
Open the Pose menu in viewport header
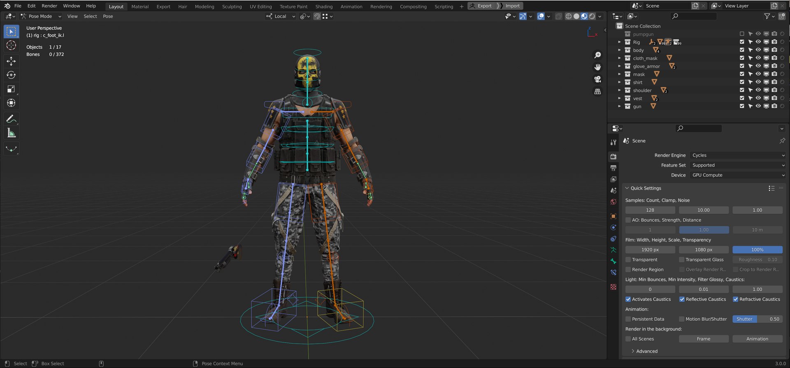pyautogui.click(x=108, y=16)
